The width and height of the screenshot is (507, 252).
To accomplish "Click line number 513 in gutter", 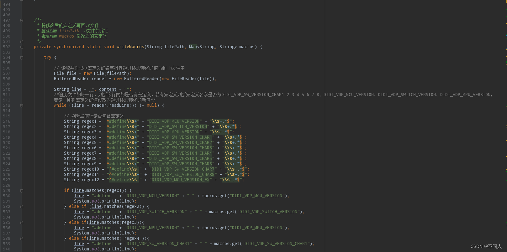I will 7,105.
